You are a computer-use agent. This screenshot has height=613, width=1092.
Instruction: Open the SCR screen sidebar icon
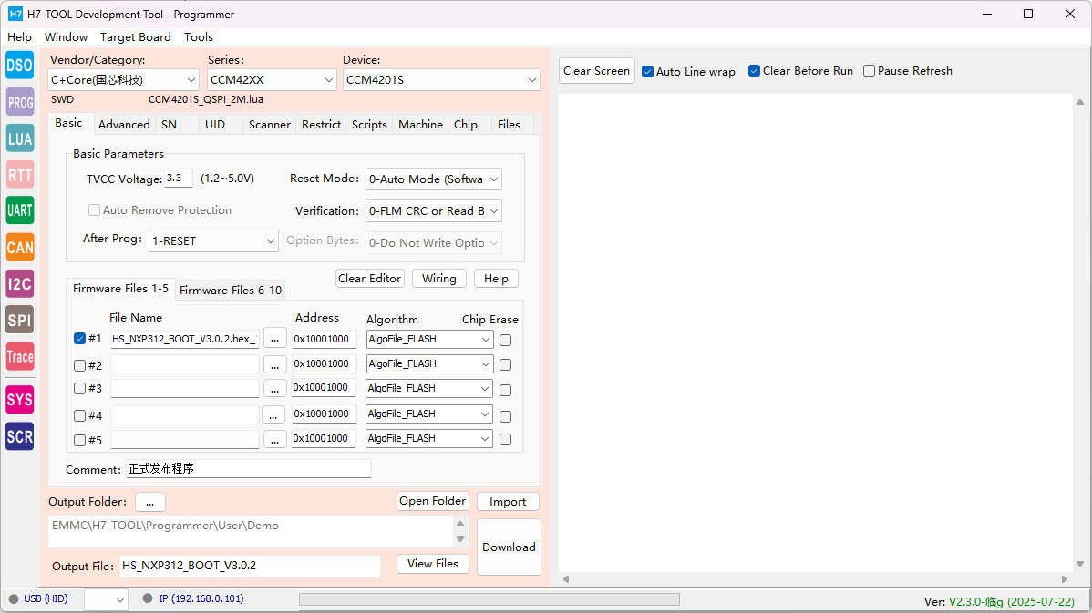(19, 436)
